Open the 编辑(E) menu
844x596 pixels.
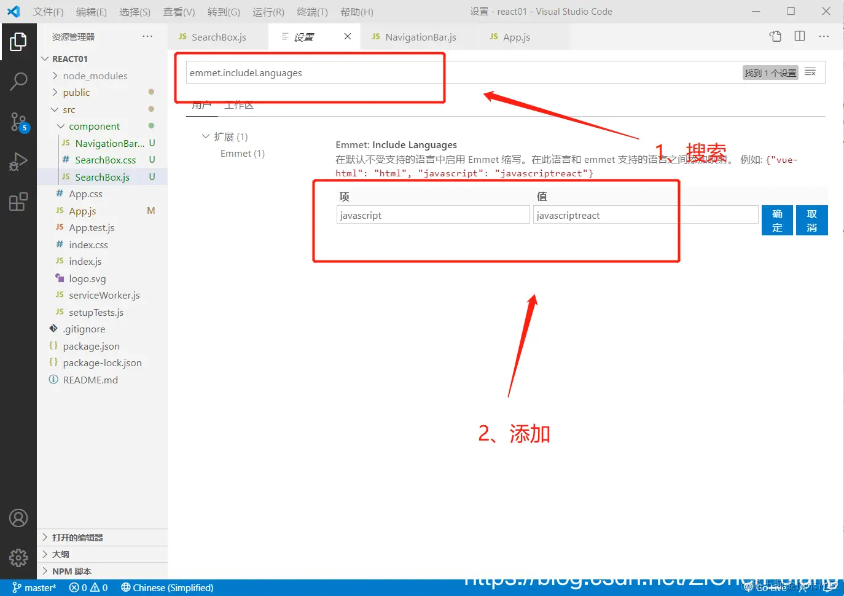coord(92,12)
